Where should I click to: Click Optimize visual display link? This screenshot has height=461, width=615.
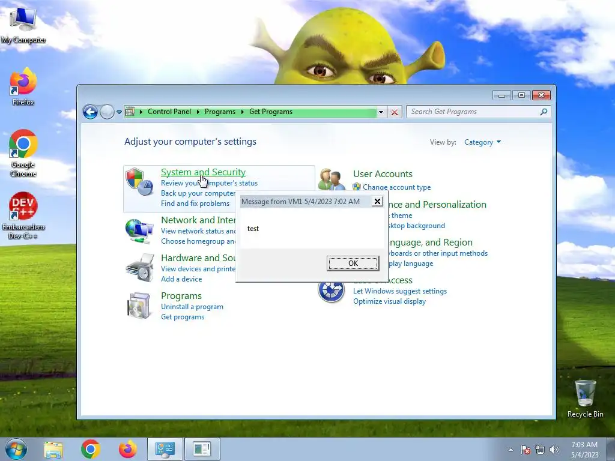point(389,301)
